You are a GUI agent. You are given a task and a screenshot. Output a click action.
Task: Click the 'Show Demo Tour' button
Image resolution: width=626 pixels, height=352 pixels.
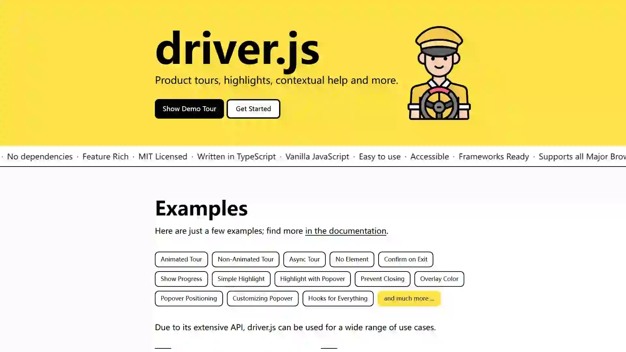[x=189, y=108]
